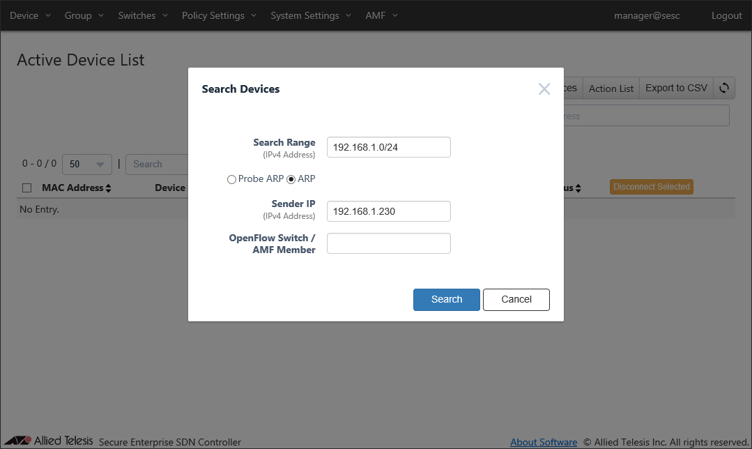Click the Action List button
Screen dimensions: 752x449
point(611,89)
